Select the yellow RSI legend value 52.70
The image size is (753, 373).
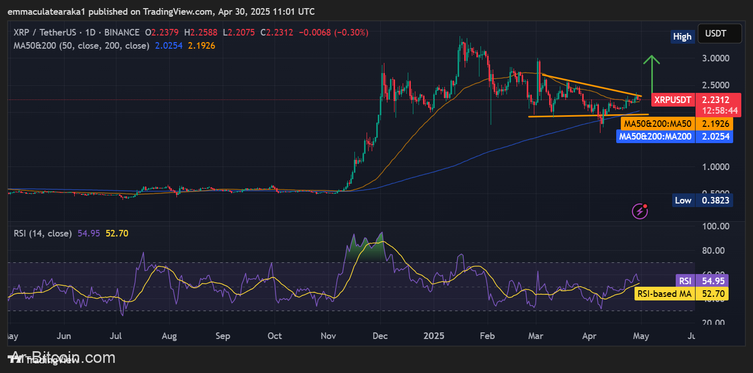coord(116,233)
